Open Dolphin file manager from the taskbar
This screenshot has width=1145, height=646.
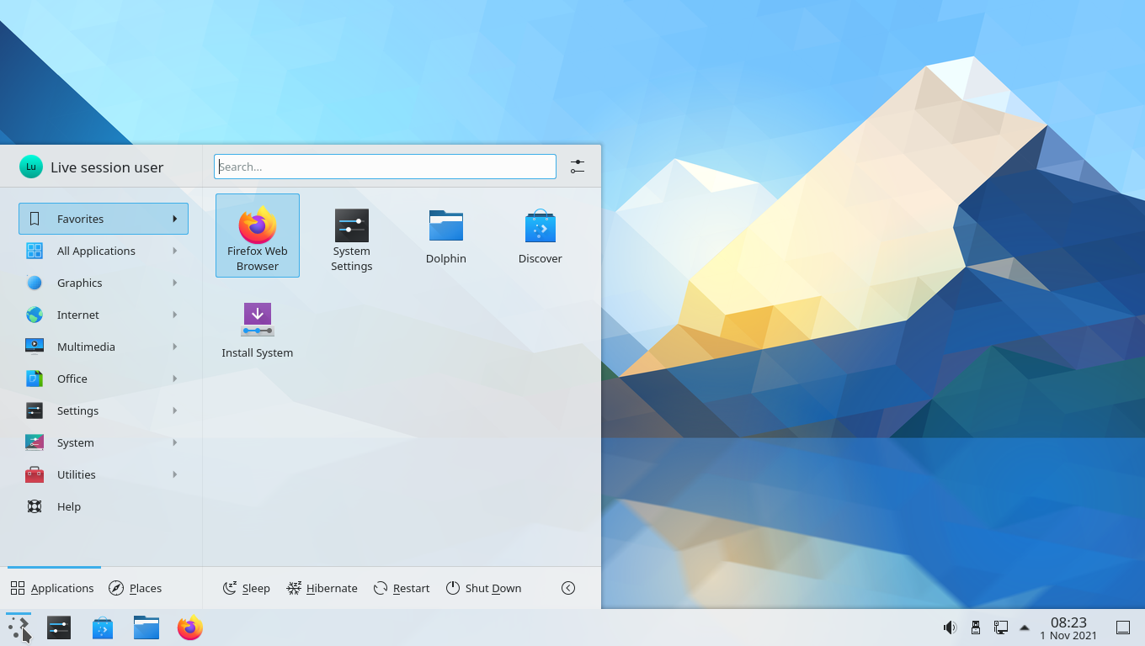click(146, 627)
